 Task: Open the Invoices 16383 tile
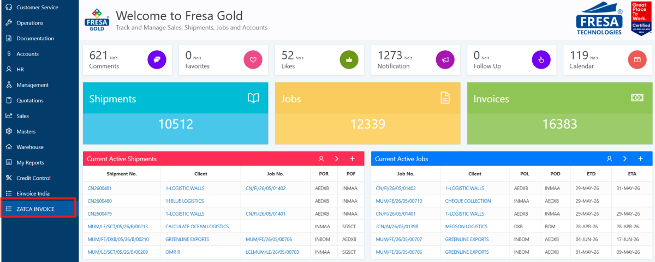click(559, 113)
